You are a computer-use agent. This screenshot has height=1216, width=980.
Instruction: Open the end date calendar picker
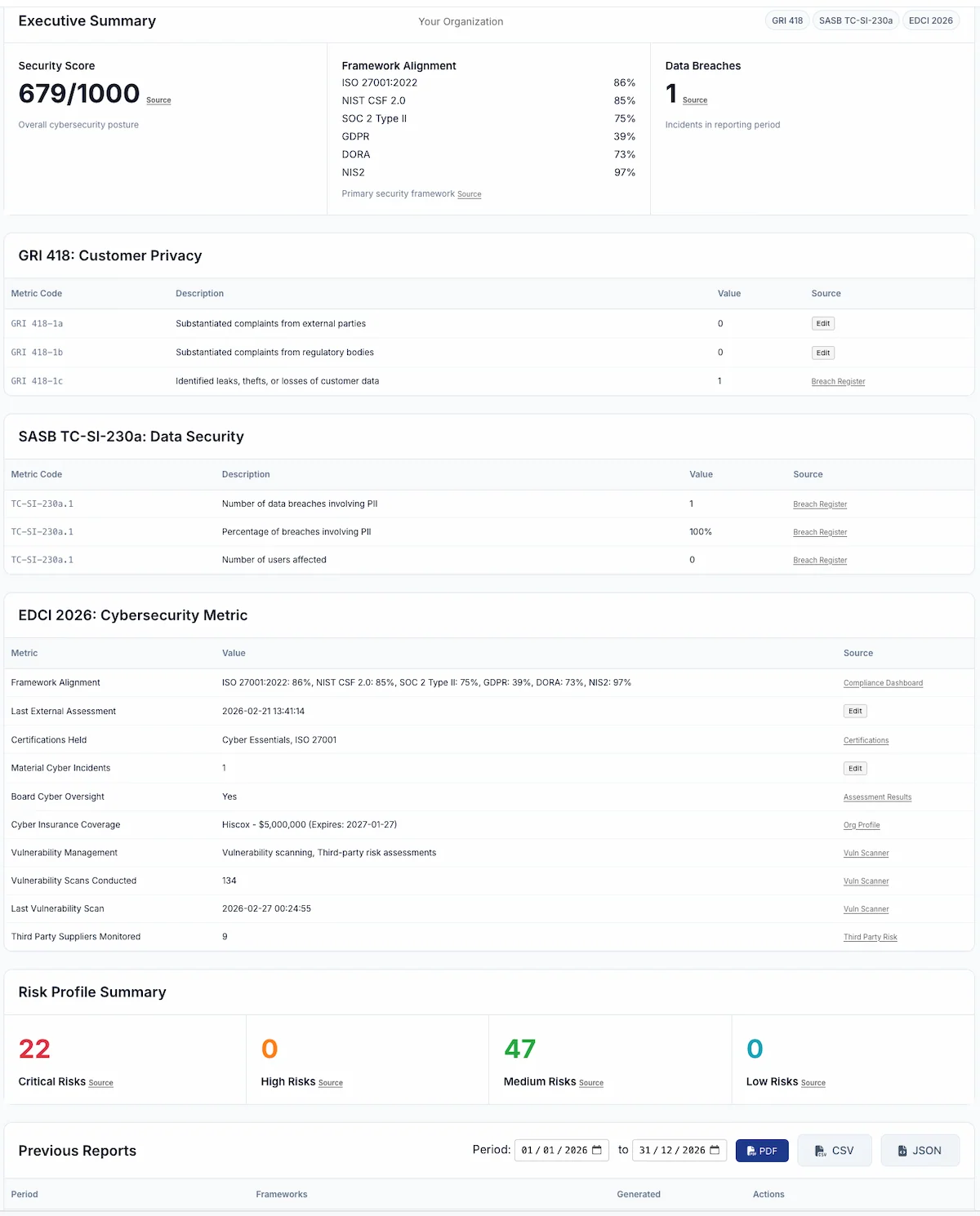click(x=715, y=1150)
